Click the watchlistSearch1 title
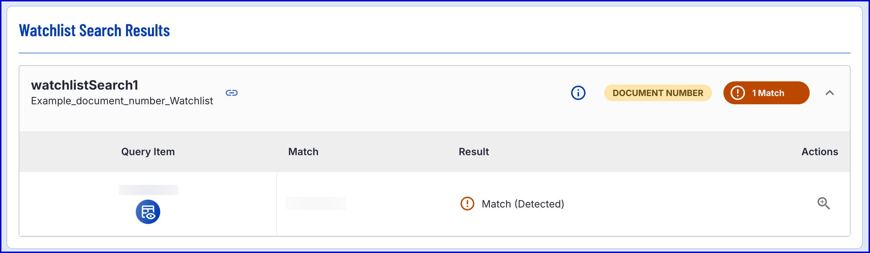 85,85
